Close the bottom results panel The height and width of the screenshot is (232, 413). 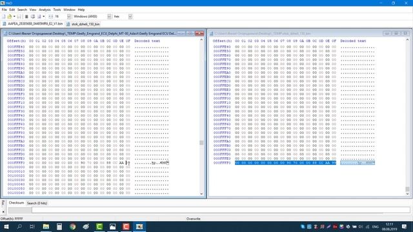click(x=3, y=211)
